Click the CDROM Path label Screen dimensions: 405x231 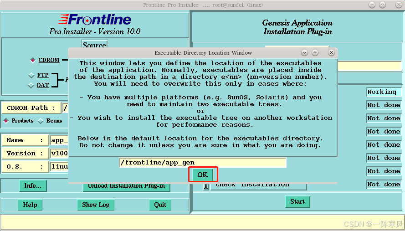(x=31, y=108)
